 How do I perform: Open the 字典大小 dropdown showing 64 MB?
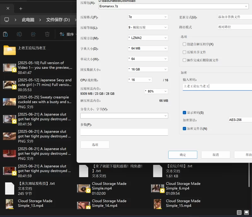[x=148, y=49]
